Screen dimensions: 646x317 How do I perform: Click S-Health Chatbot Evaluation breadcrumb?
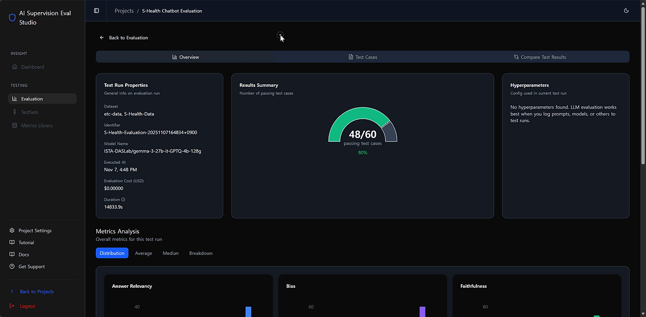click(x=172, y=11)
